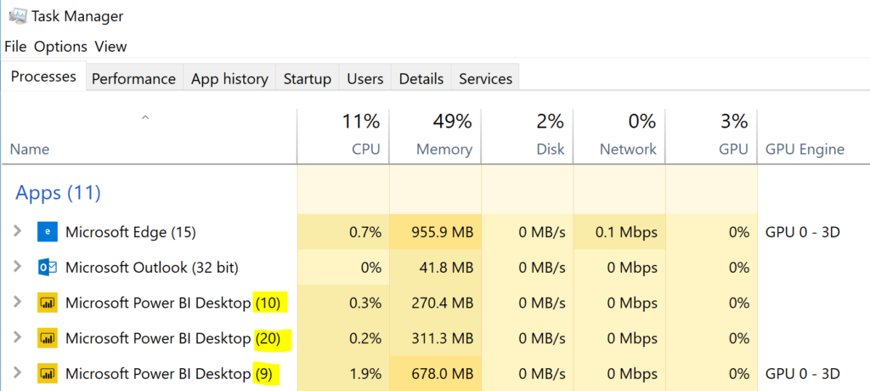
Task: Sort processes by CPU column header
Action: (x=343, y=136)
